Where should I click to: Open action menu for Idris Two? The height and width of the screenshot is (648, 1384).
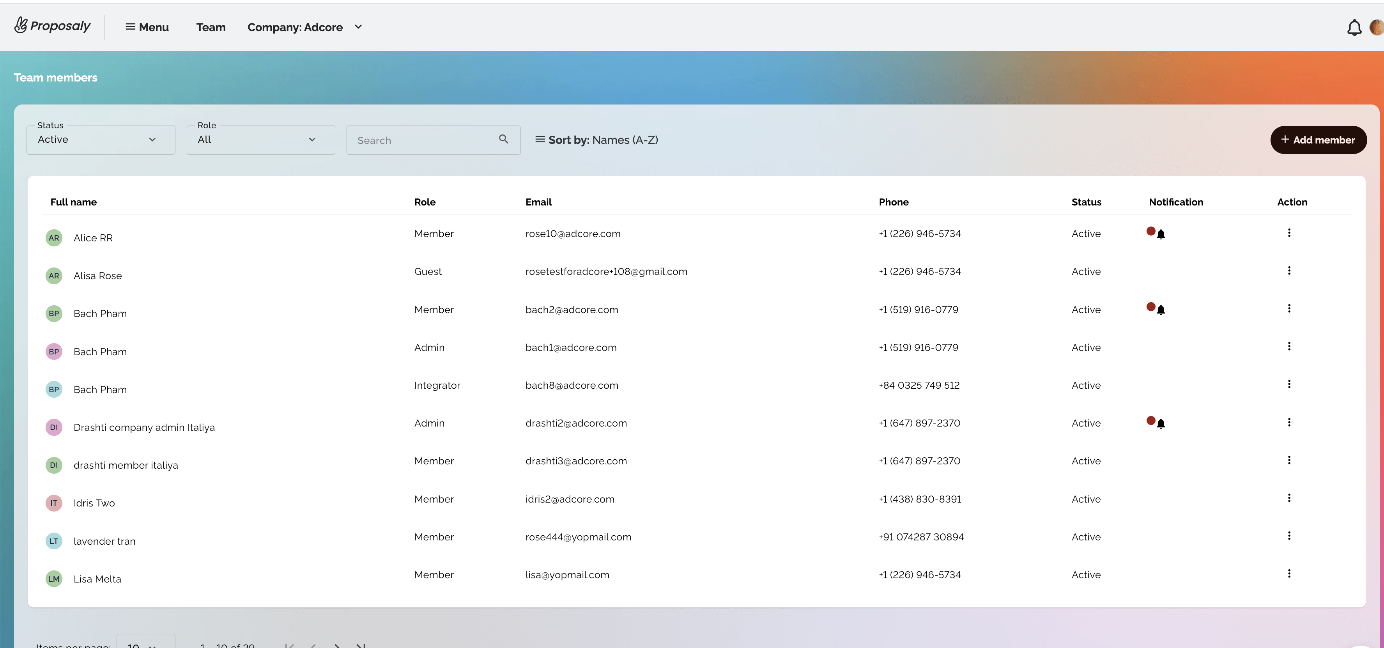pyautogui.click(x=1289, y=498)
